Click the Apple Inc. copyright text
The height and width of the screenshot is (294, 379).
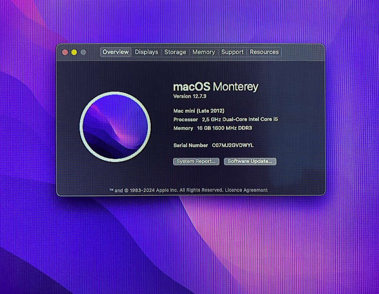coord(166,190)
